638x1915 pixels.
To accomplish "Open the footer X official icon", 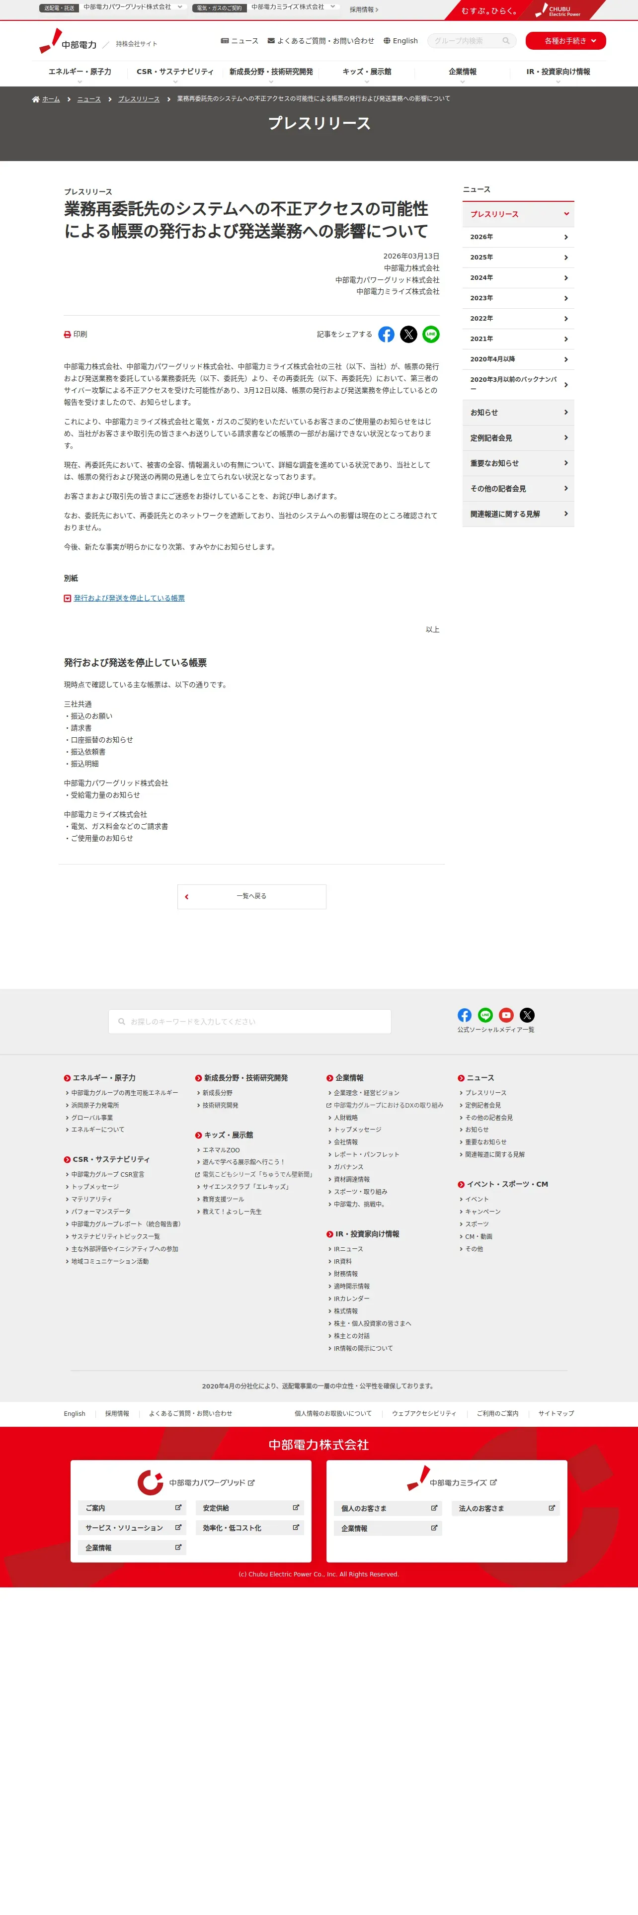I will [527, 1015].
